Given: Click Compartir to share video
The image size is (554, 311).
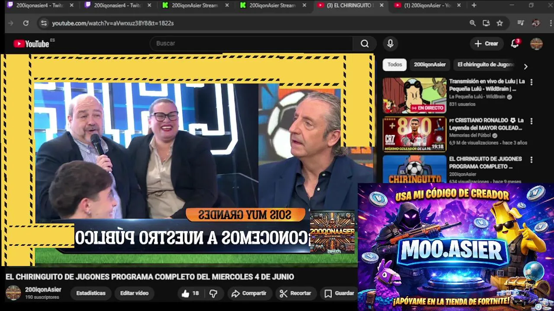Looking at the screenshot, I should tap(249, 293).
